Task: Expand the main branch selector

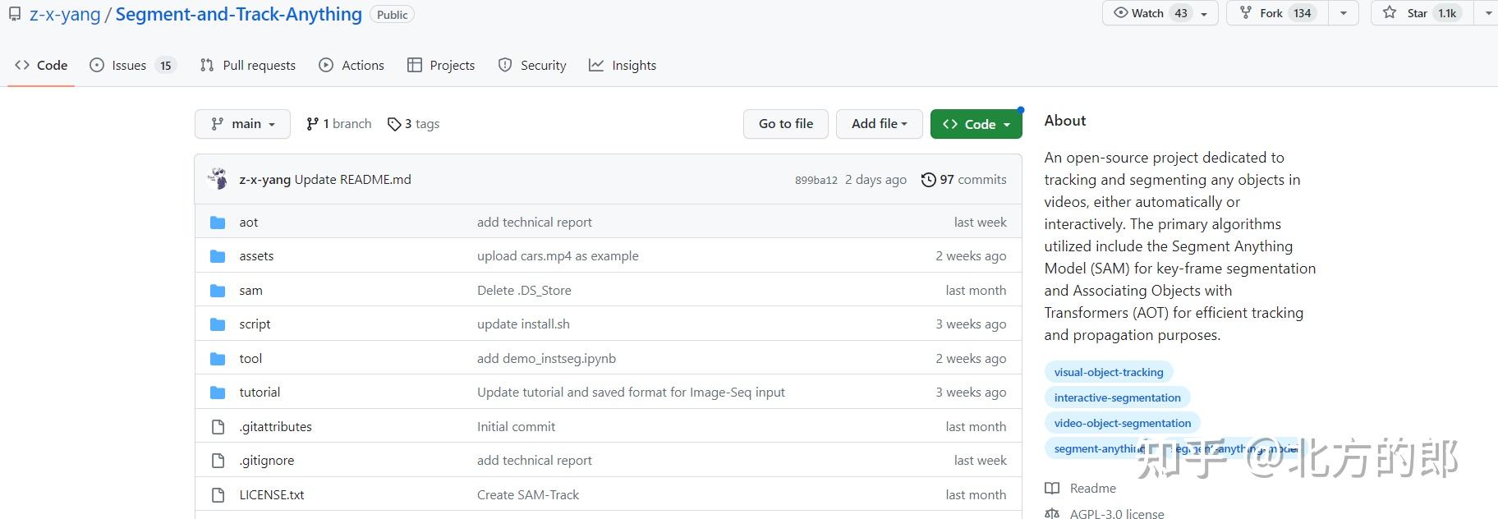Action: coord(242,124)
